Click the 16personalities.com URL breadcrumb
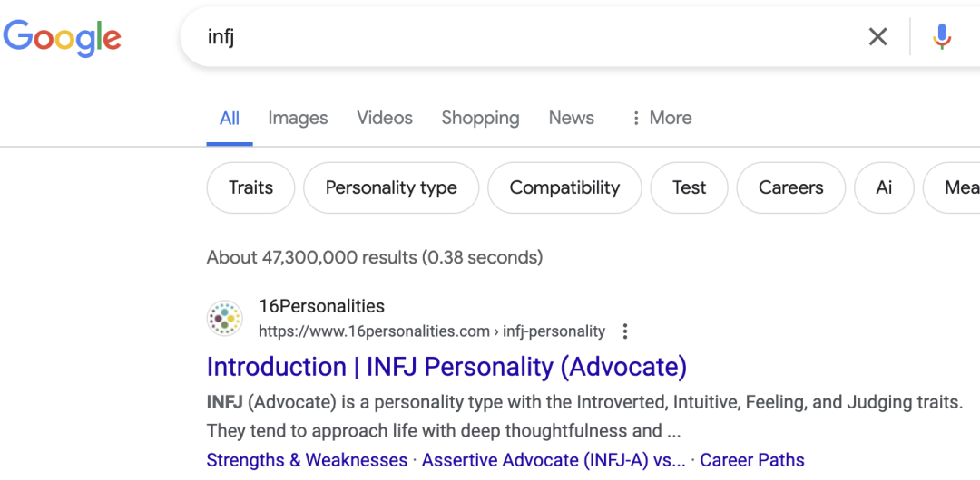Screen dimensions: 980x480 coord(431,331)
